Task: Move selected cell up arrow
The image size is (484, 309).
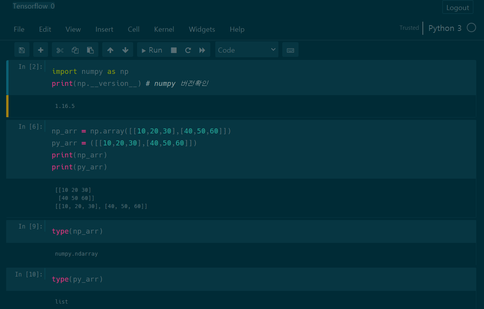Action: (110, 50)
